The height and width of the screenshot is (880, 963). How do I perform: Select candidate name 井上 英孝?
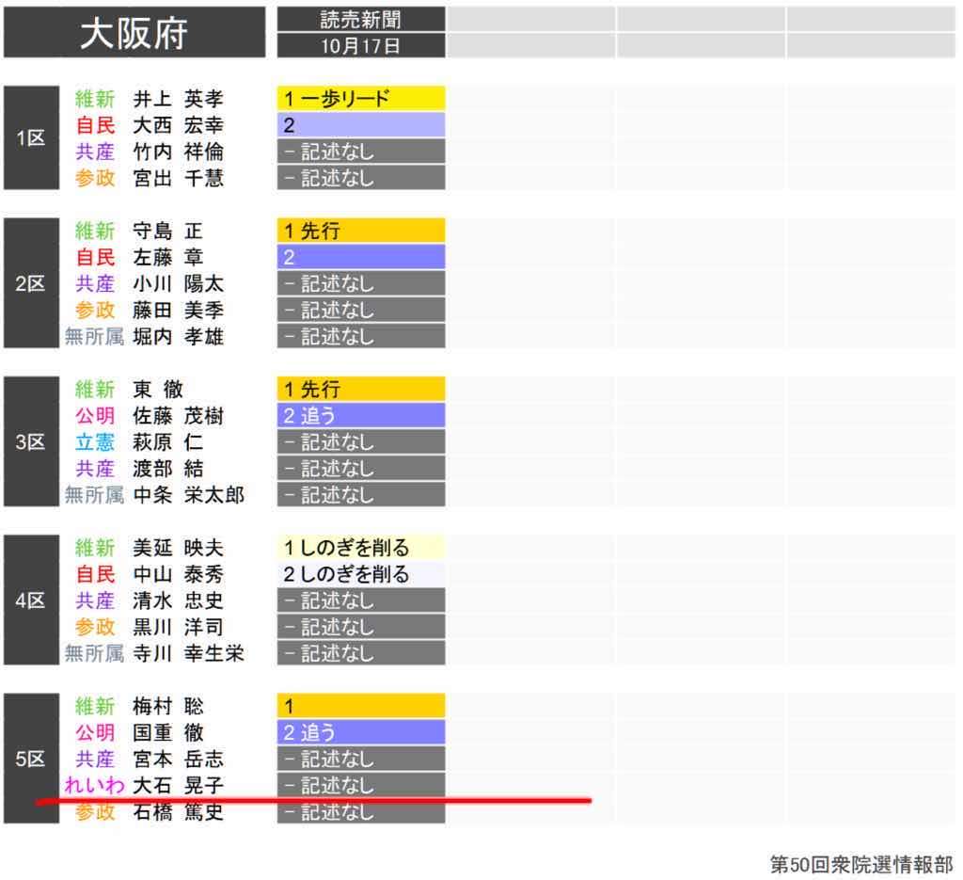click(178, 99)
